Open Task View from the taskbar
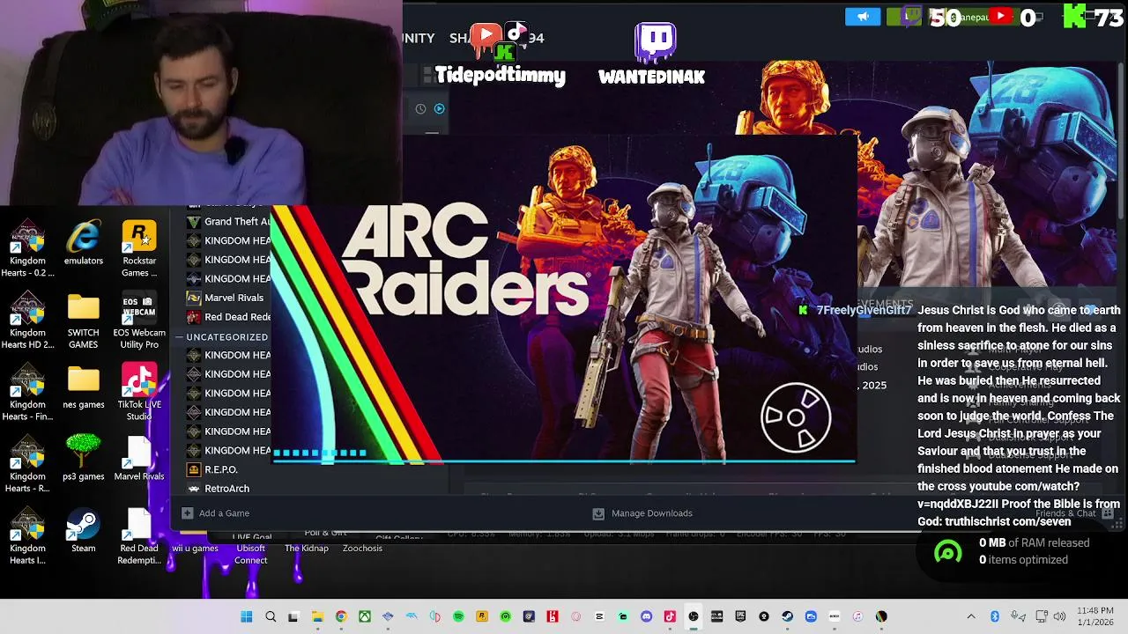 click(293, 616)
